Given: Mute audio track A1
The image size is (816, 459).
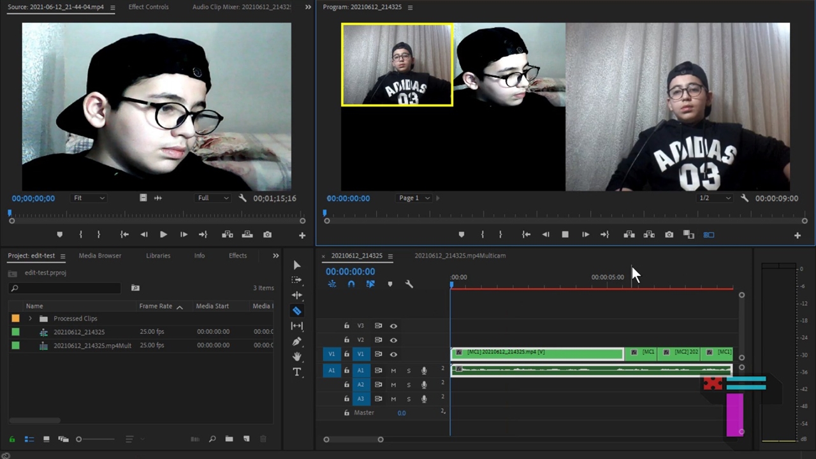Looking at the screenshot, I should point(393,370).
